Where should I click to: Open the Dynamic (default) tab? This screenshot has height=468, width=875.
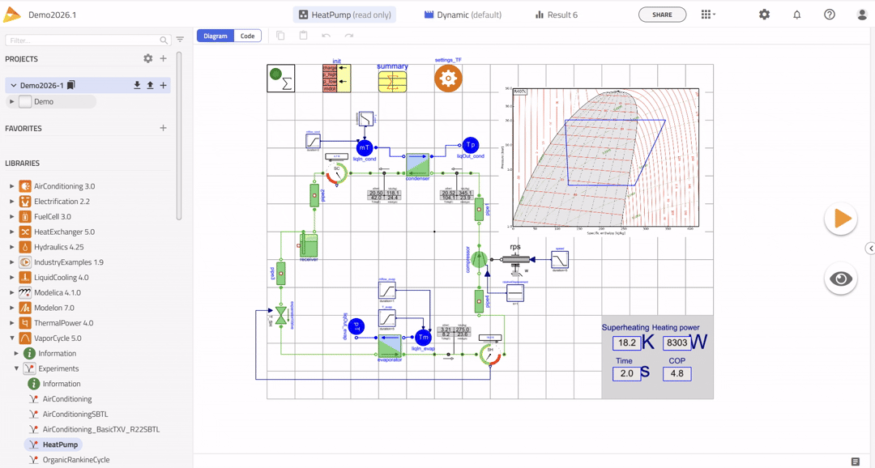(463, 15)
